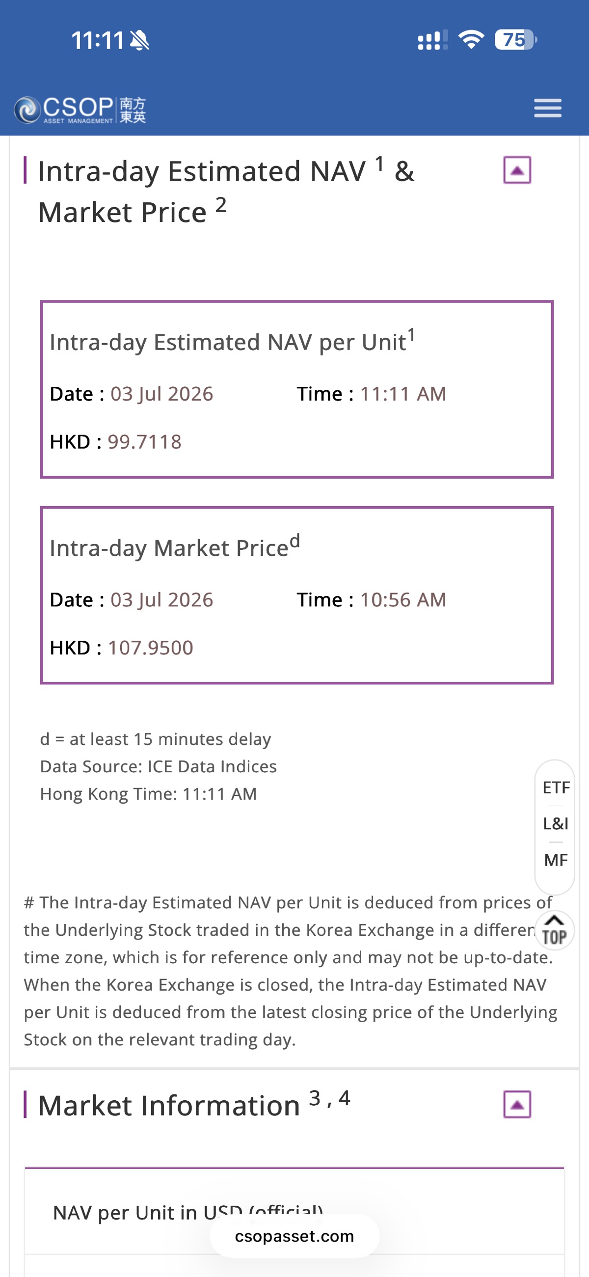The image size is (589, 1277).
Task: Select the market price 107.9500
Action: click(151, 648)
